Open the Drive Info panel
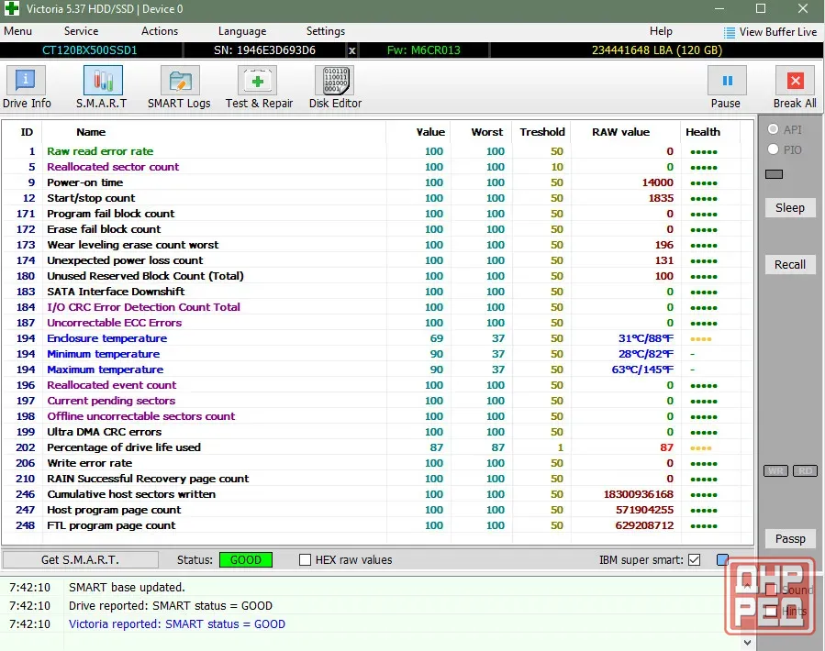 tap(27, 87)
